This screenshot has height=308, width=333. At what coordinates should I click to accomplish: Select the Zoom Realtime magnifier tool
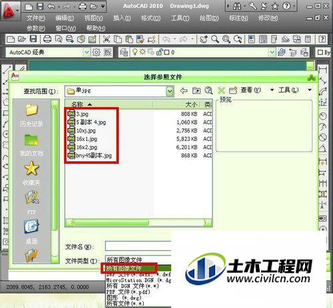click(x=215, y=39)
